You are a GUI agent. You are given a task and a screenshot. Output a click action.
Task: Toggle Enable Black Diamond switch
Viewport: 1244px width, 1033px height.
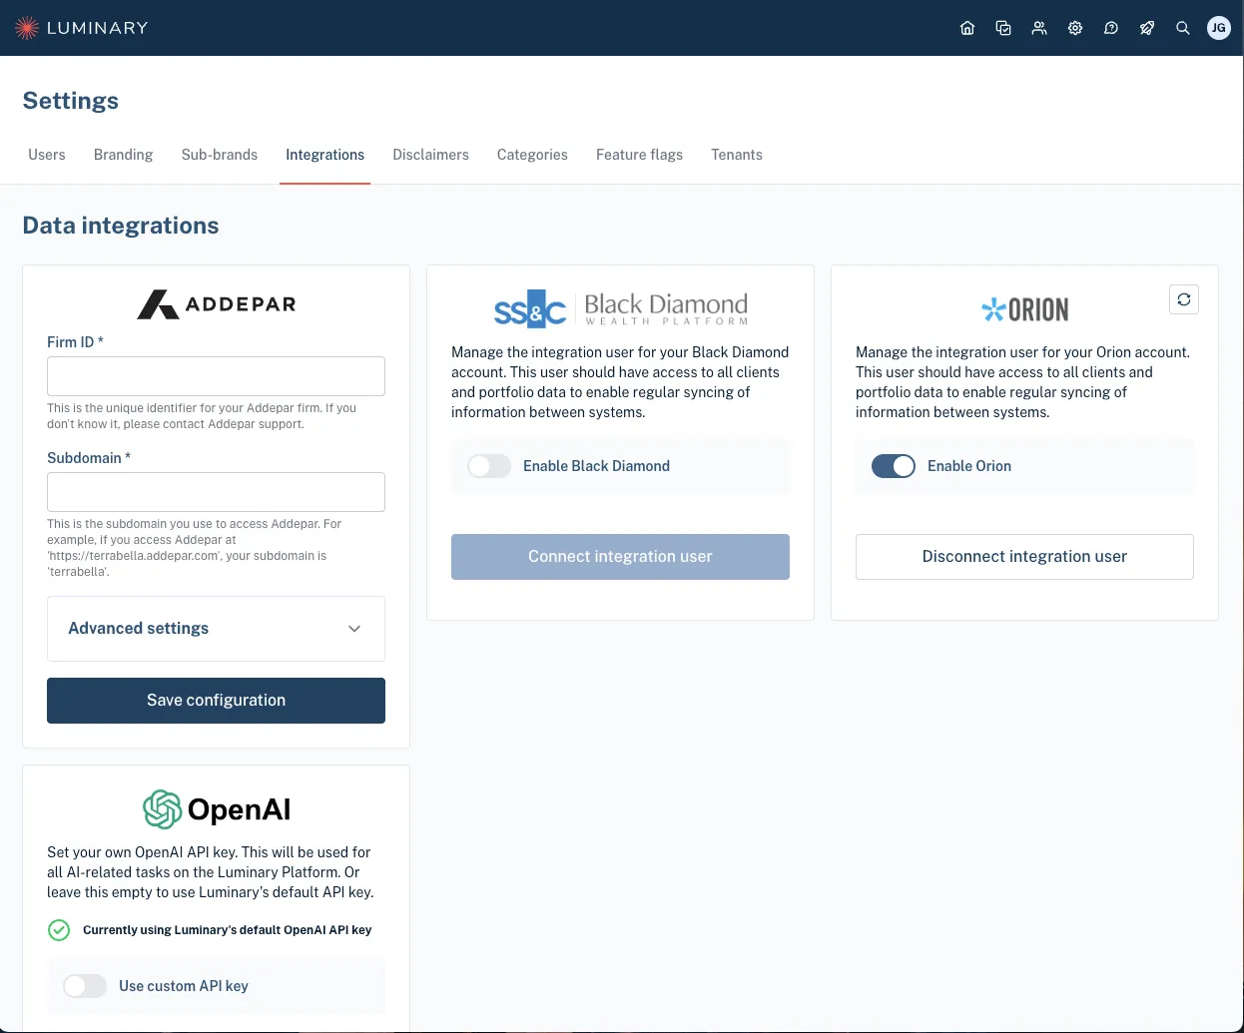coord(489,466)
